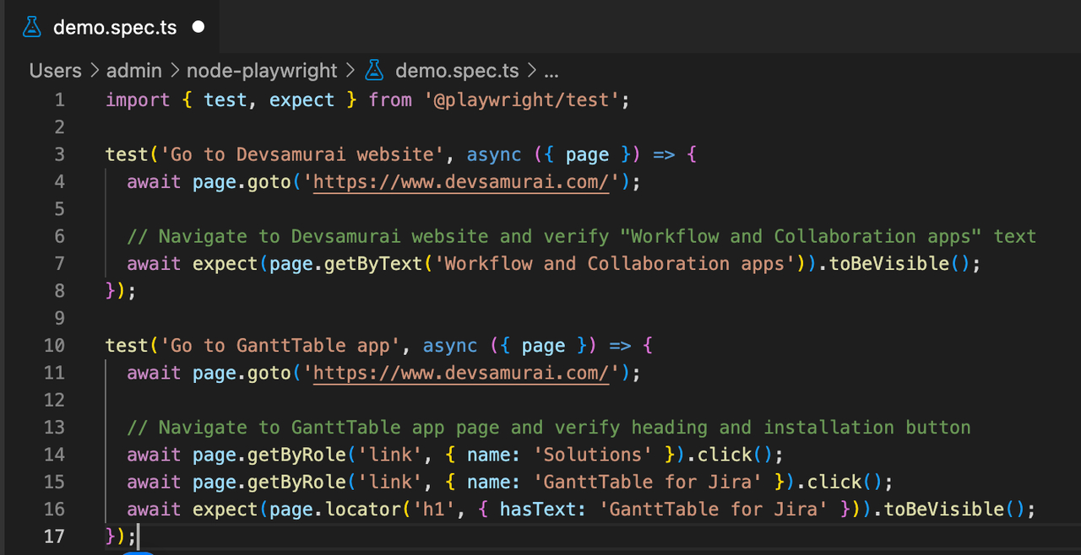Click the 'async' keyword on line 3
Screen dimensions: 1081x555
point(494,154)
